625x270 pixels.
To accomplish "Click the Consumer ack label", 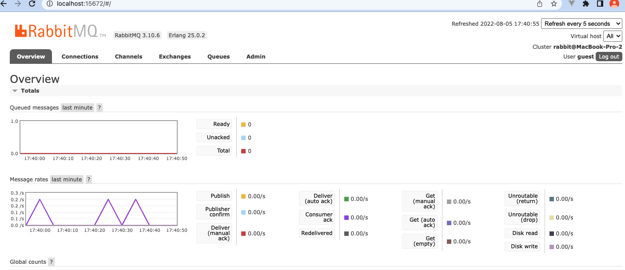I will point(317,217).
